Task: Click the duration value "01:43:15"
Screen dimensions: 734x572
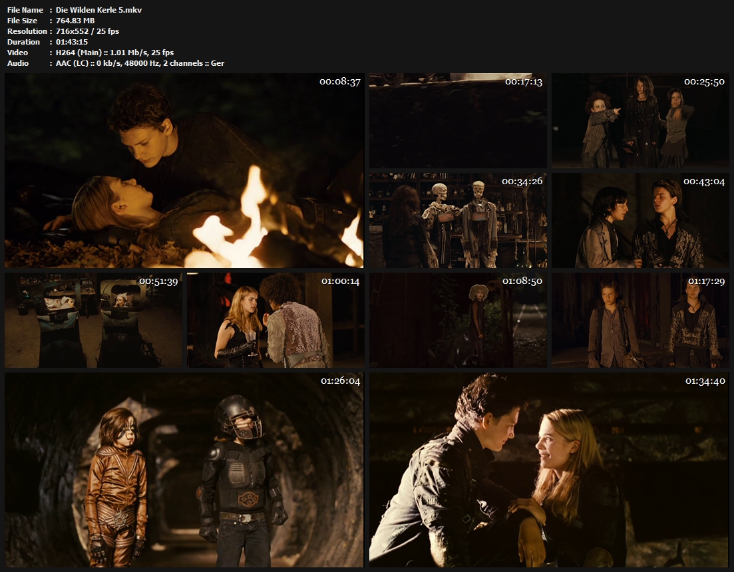Action: (72, 42)
